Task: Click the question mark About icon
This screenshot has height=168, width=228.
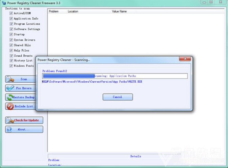Action: [9, 129]
